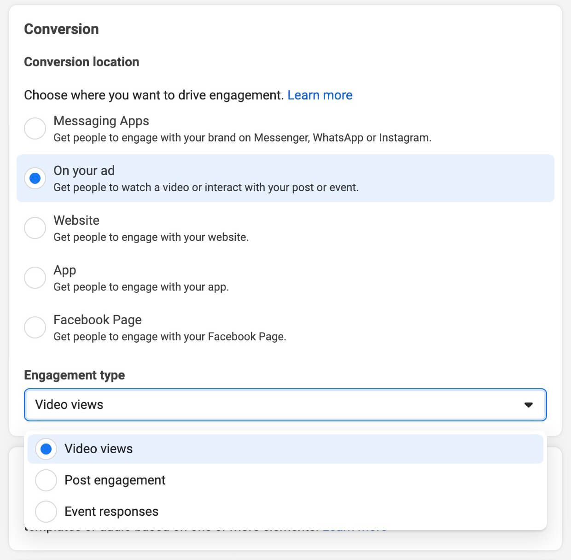Click the Engagement type combo box field

pos(276,405)
